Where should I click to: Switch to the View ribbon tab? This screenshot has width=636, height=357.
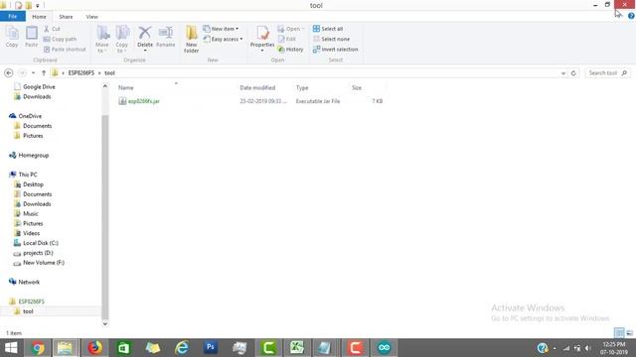click(x=91, y=17)
